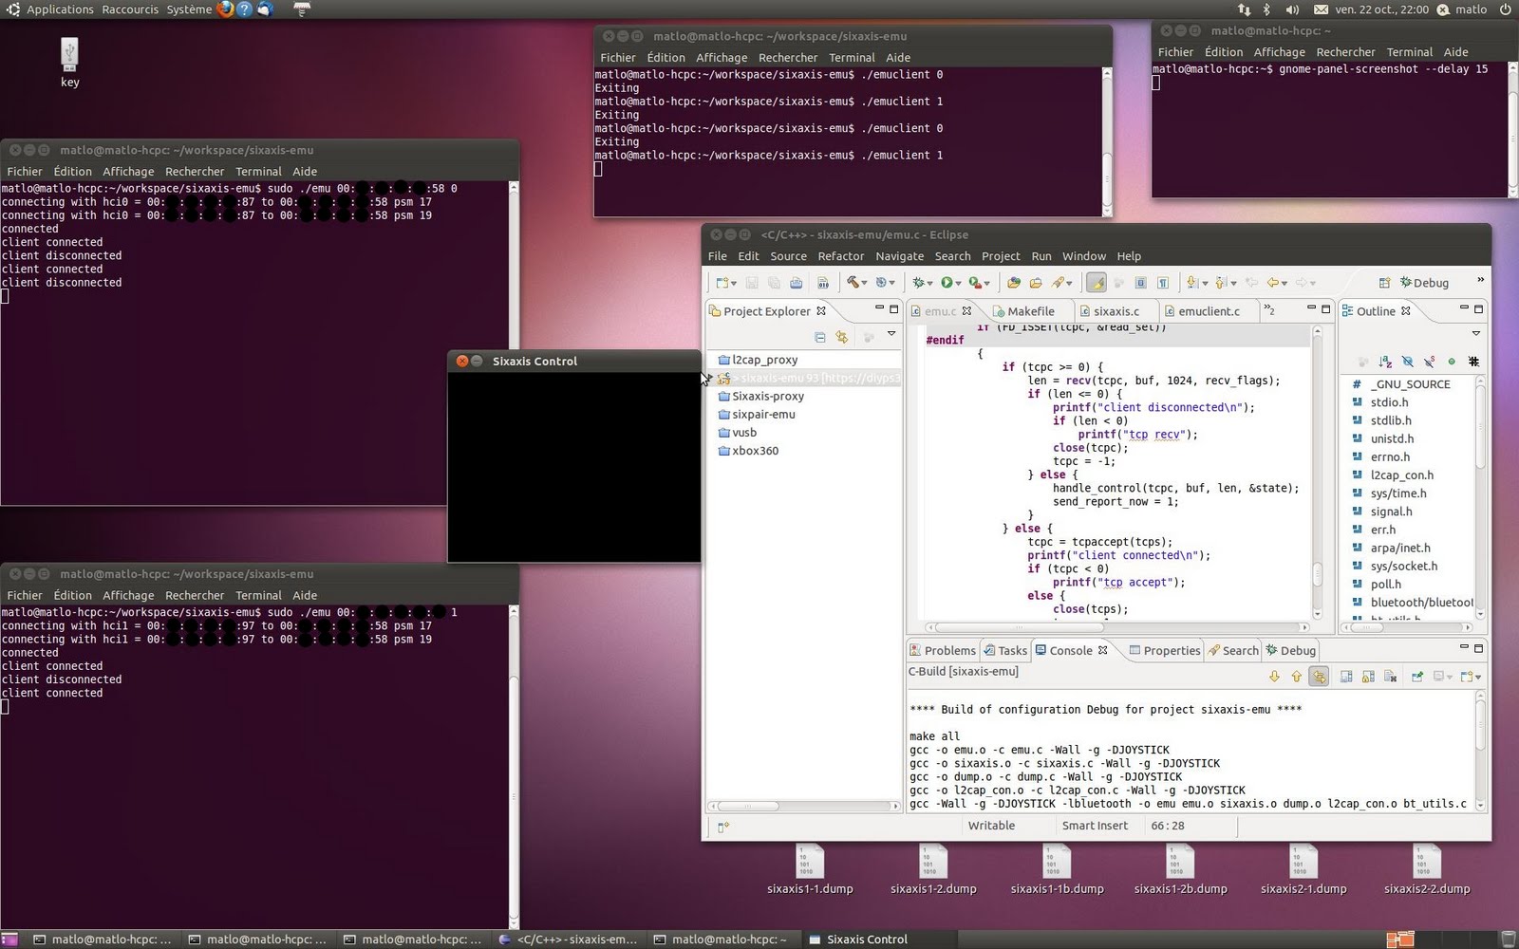Click the Open Perspective icon
This screenshot has height=949, width=1519.
(x=1384, y=283)
